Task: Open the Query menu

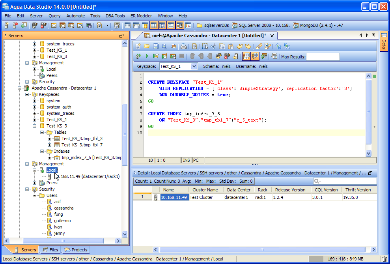Action: pos(54,16)
